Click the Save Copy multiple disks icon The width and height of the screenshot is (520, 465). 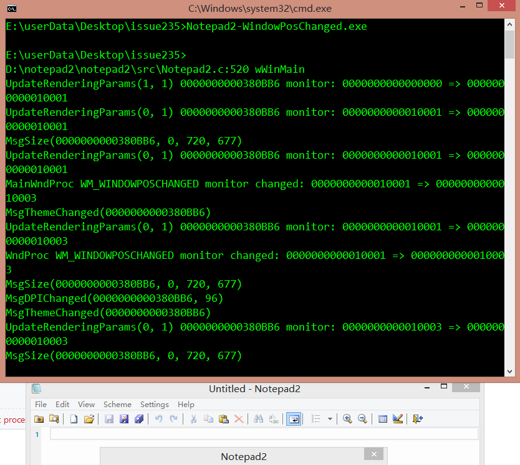(x=139, y=419)
